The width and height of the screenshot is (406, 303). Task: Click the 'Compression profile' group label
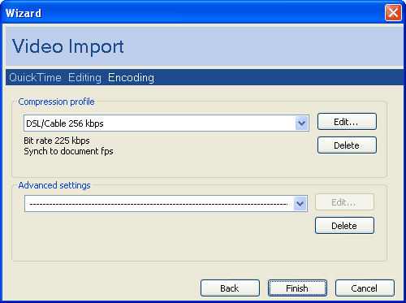56,102
